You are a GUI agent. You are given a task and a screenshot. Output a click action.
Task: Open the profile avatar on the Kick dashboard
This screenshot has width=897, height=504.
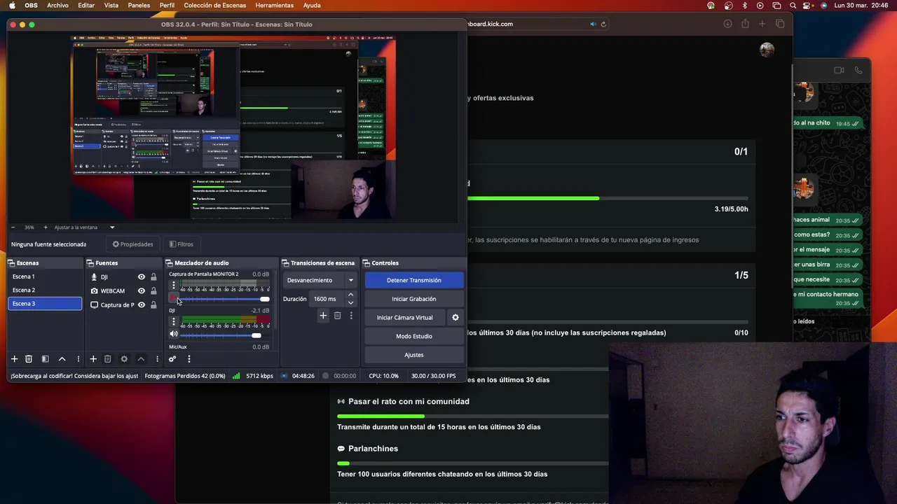point(767,50)
